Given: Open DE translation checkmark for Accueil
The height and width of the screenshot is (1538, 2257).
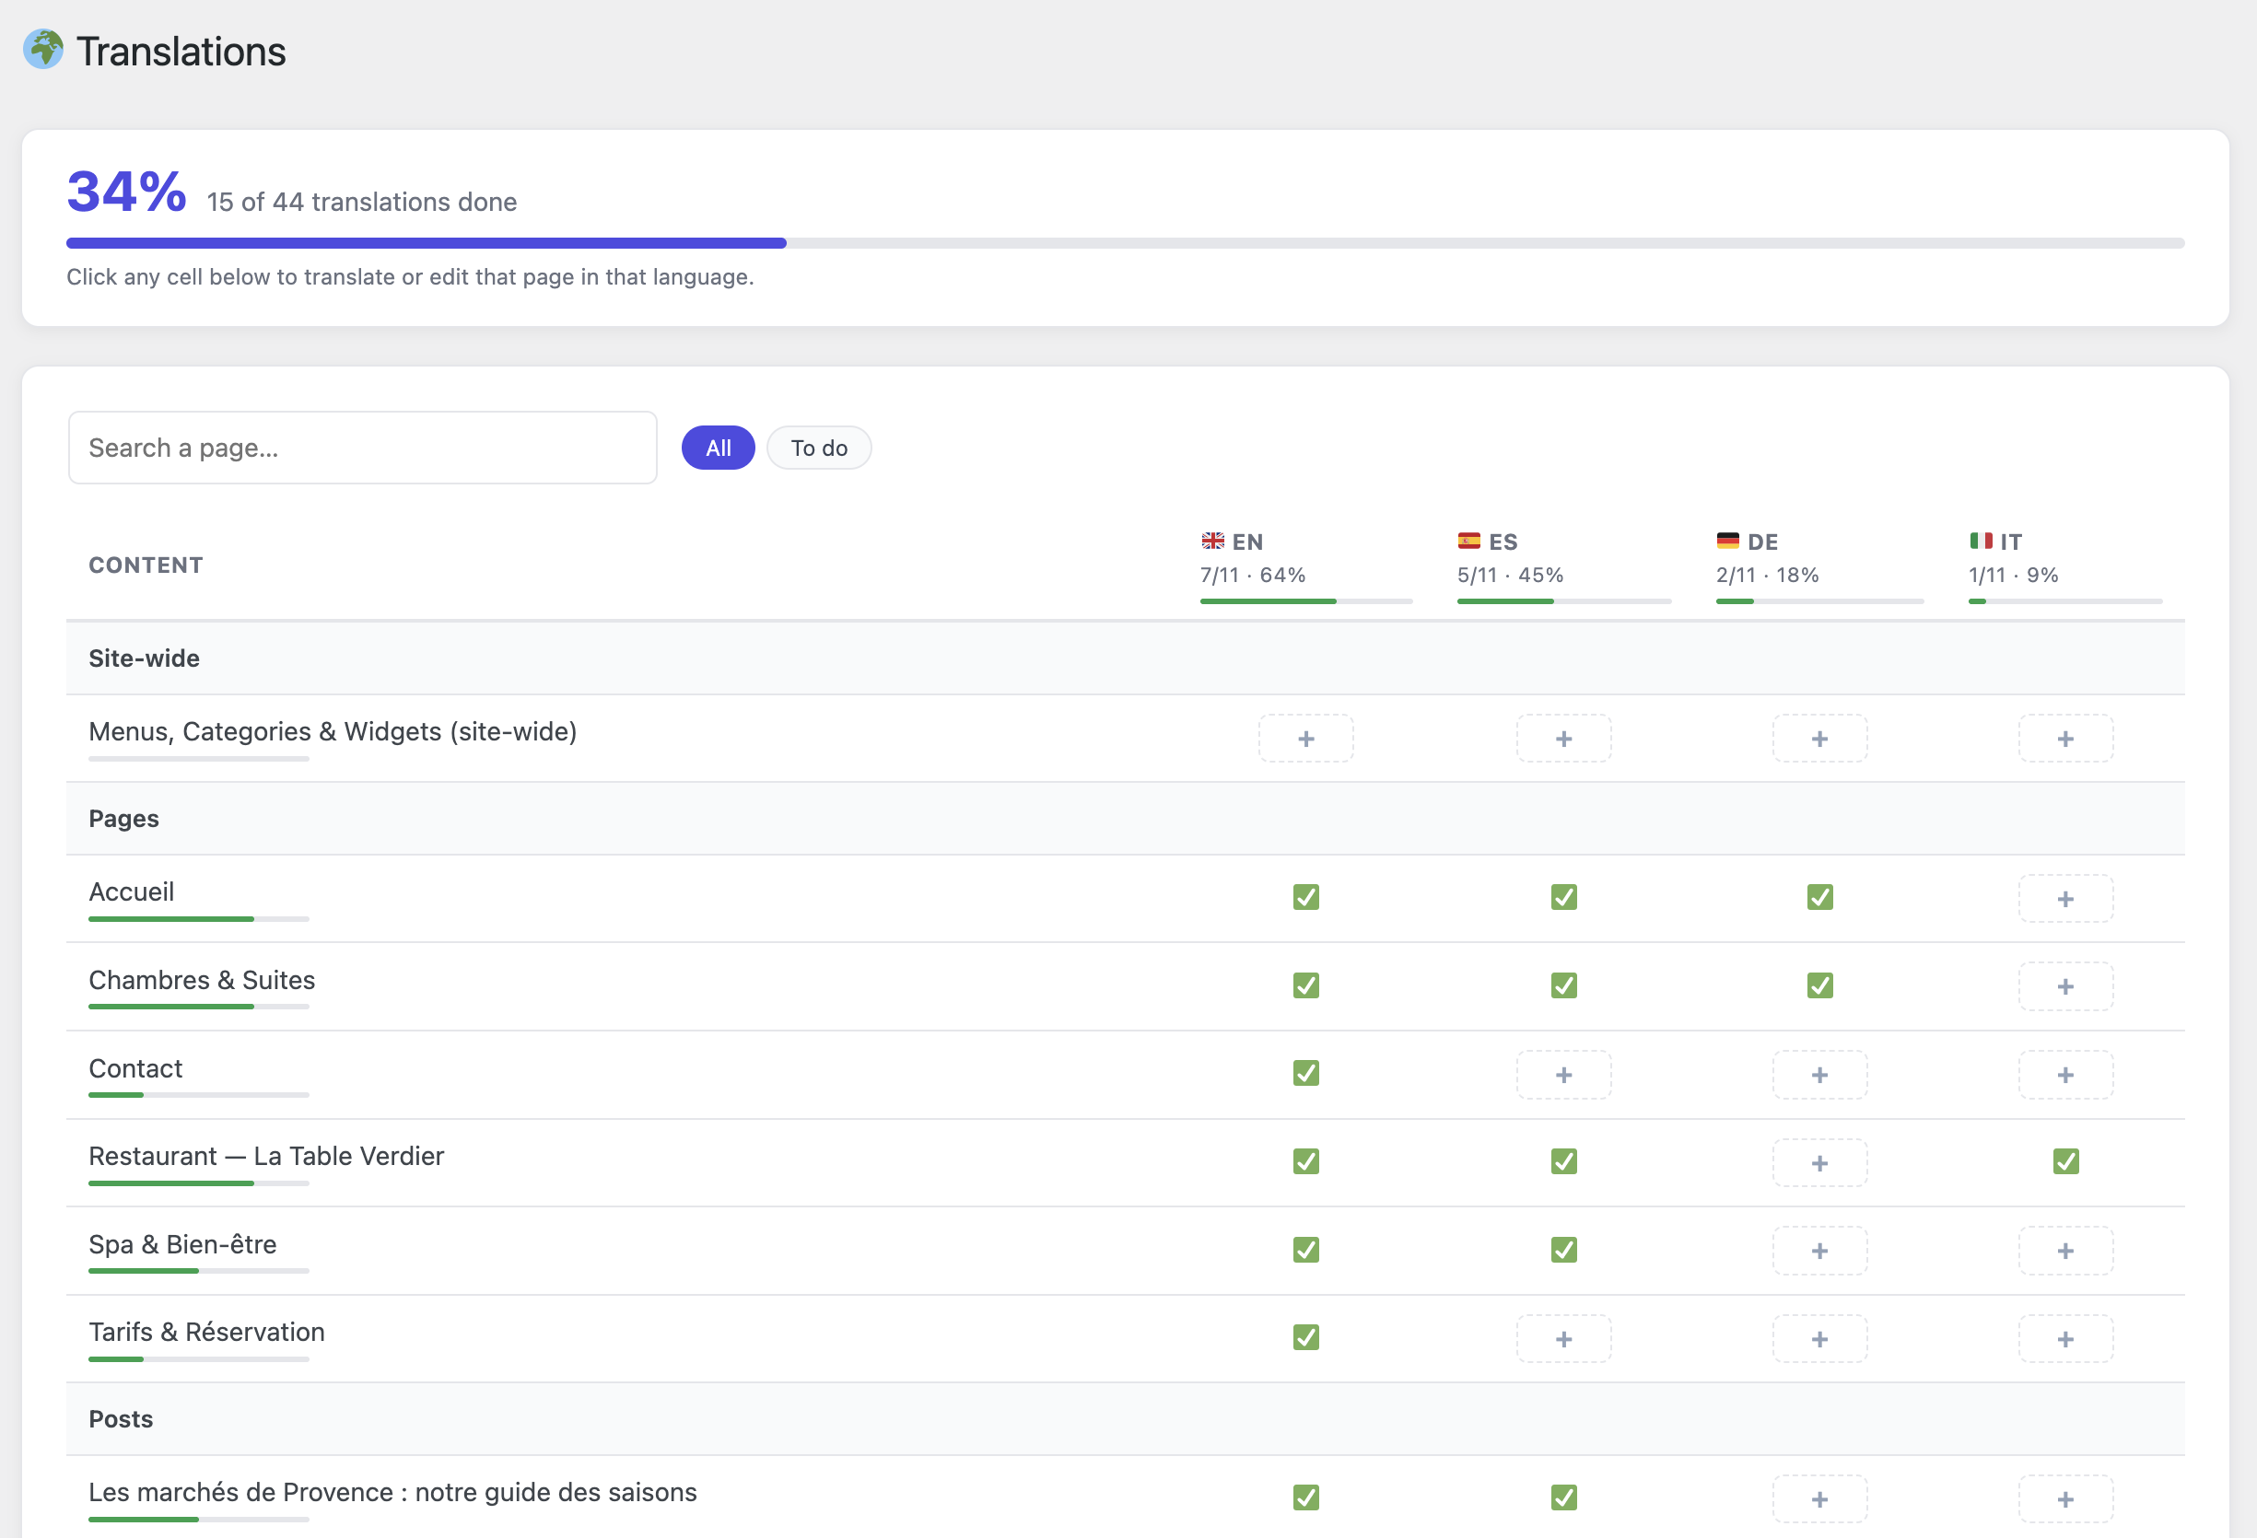Looking at the screenshot, I should [1820, 897].
